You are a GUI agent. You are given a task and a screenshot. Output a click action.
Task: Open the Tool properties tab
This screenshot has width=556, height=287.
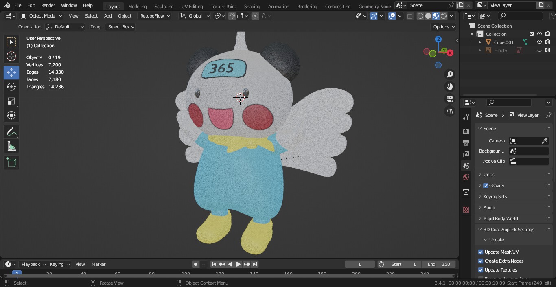click(x=466, y=117)
